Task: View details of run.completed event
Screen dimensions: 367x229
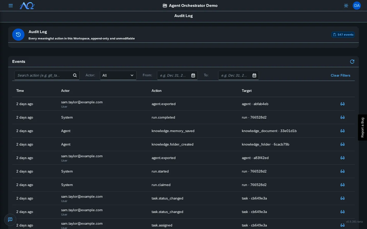Action: click(x=343, y=117)
